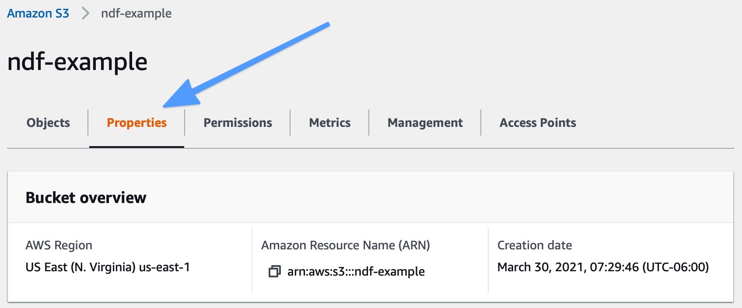Open the Objects tab
Viewport: 742px width, 308px height.
point(48,123)
